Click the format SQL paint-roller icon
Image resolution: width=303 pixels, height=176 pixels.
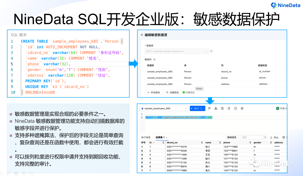tap(209, 109)
